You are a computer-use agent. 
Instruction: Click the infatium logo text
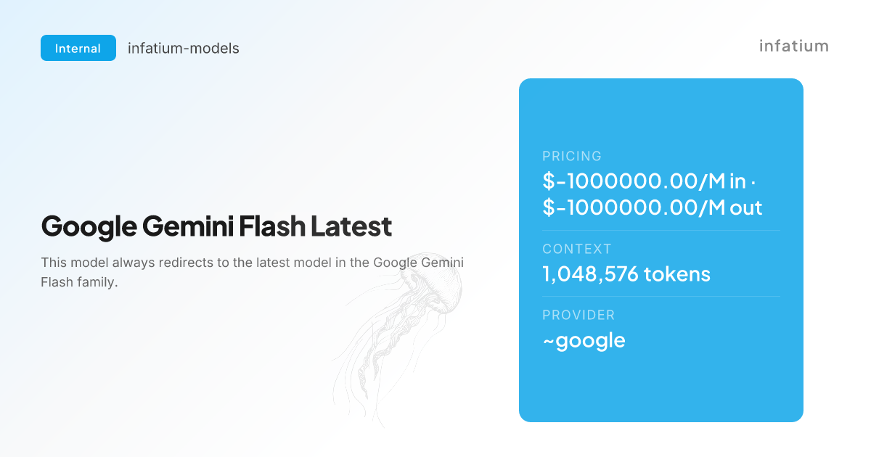click(x=793, y=46)
